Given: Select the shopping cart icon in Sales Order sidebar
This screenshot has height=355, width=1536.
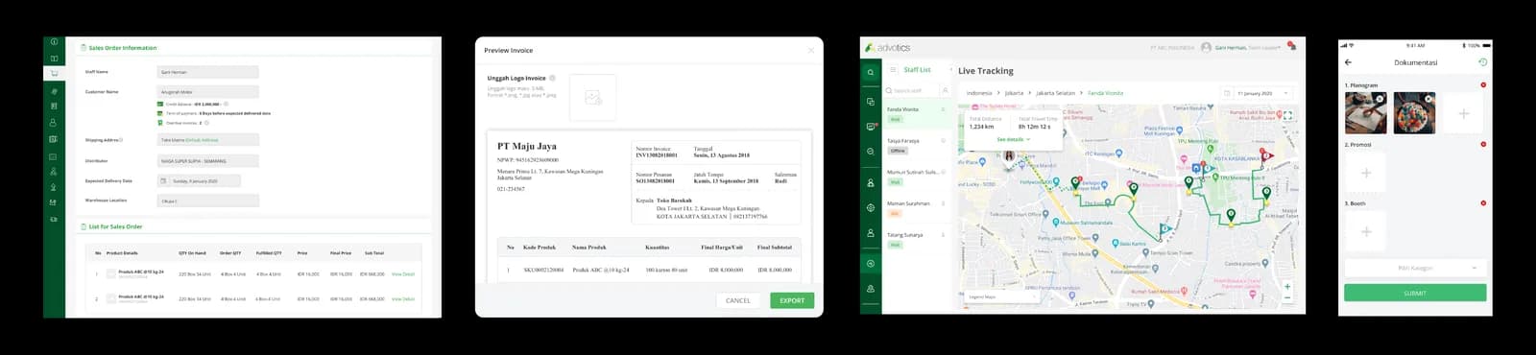Looking at the screenshot, I should [54, 73].
